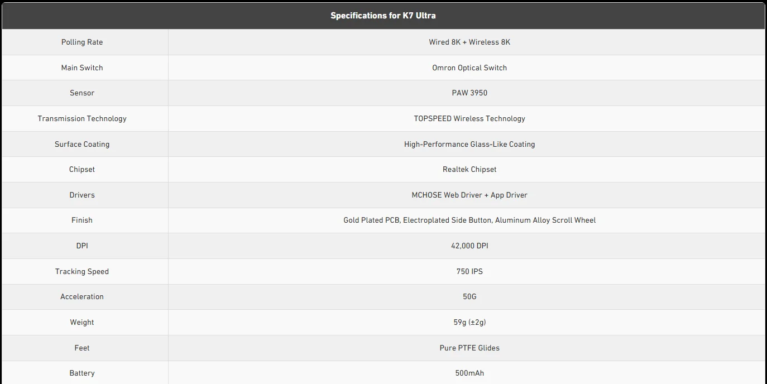Image resolution: width=767 pixels, height=384 pixels.
Task: Select the Transmission Technology label
Action: 82,118
